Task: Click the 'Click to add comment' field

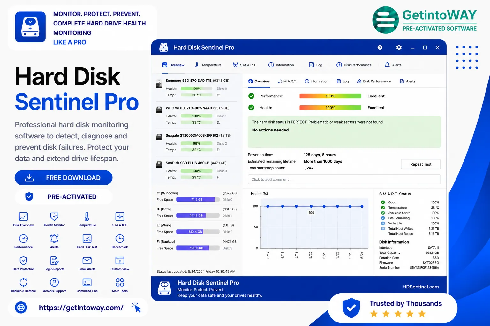Action: coord(344,179)
